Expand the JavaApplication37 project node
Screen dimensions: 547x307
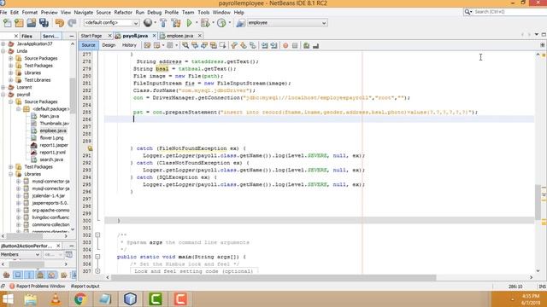click(3, 43)
